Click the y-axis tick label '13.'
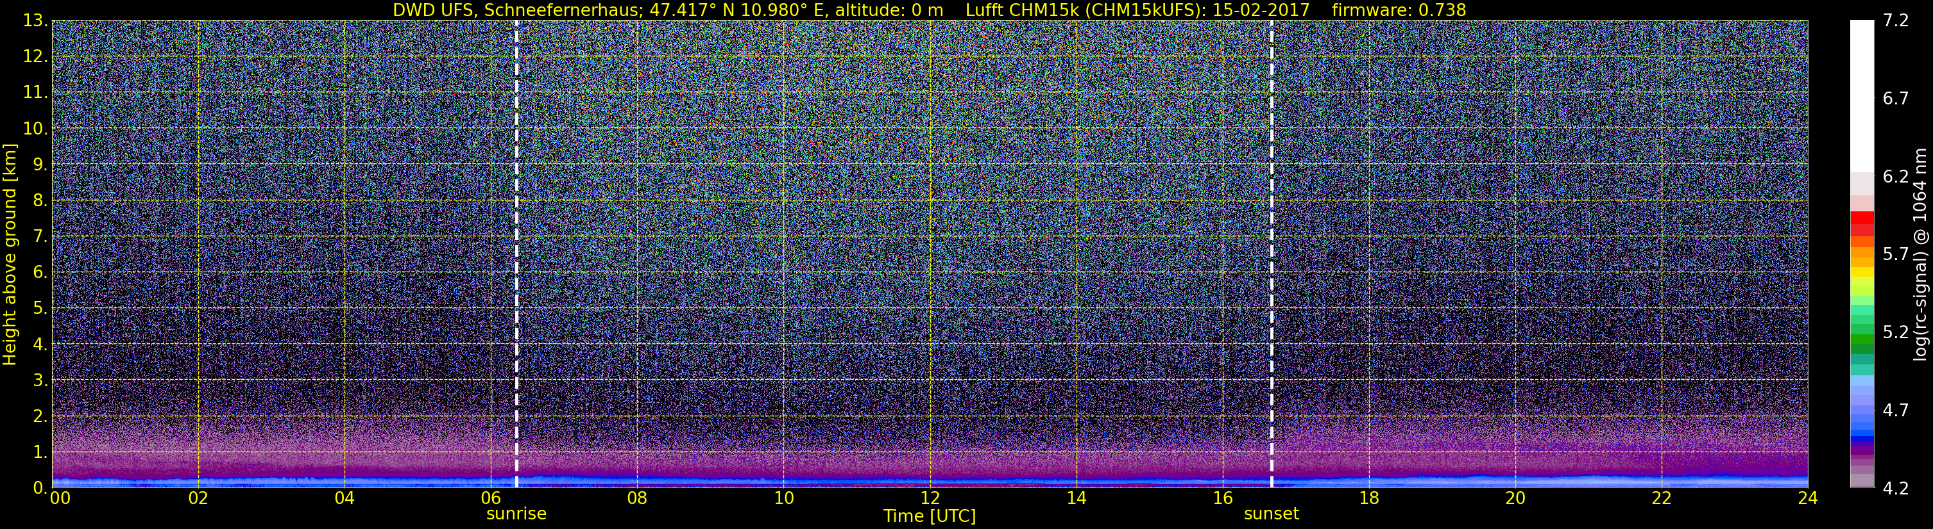The height and width of the screenshot is (529, 1933). [x=35, y=21]
